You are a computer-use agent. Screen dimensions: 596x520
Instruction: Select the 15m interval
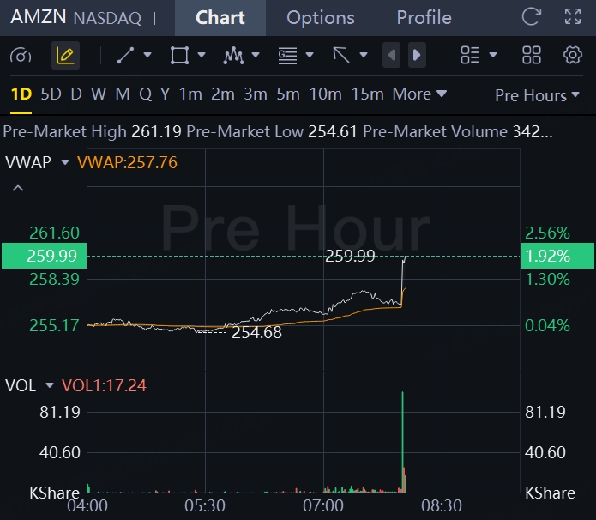click(x=367, y=94)
